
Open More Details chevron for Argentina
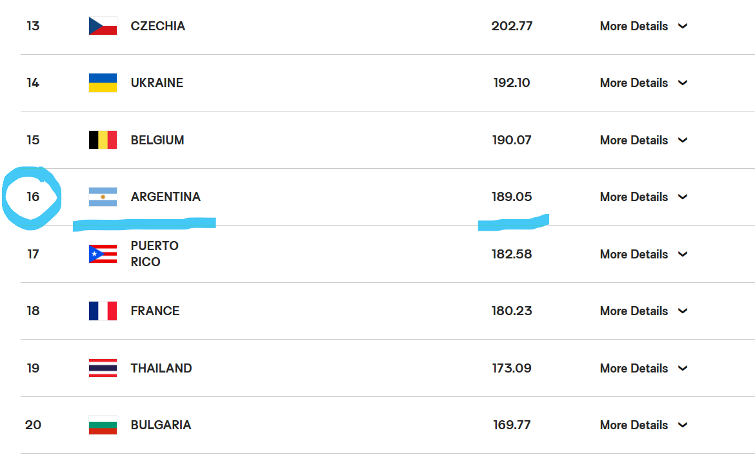click(x=682, y=197)
